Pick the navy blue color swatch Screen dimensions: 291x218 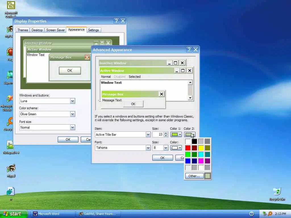tap(194, 161)
